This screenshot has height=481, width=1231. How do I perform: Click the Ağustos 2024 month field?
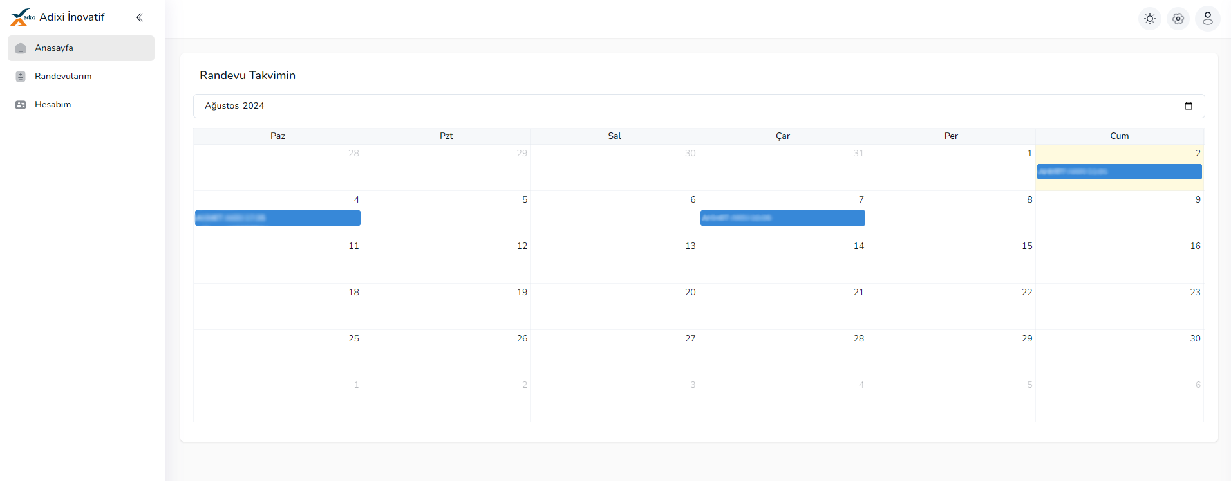click(x=699, y=106)
